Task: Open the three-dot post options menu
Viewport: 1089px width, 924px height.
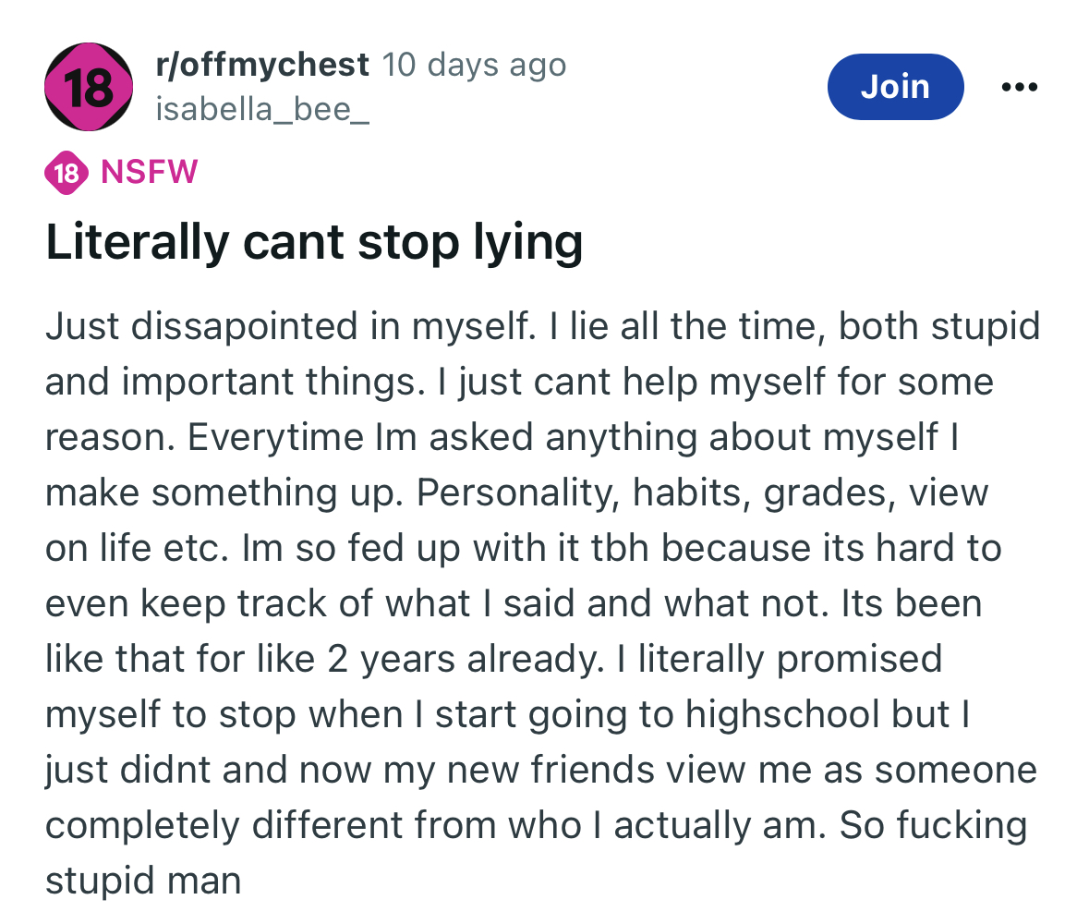Action: point(1019,87)
